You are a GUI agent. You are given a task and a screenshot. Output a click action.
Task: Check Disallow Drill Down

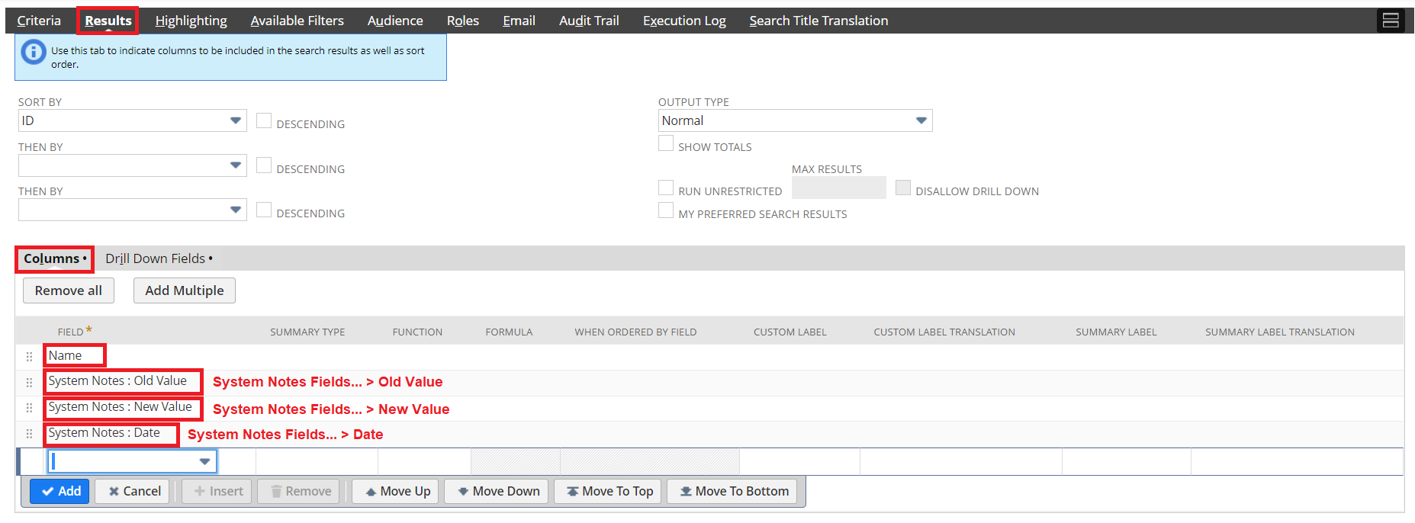point(903,188)
